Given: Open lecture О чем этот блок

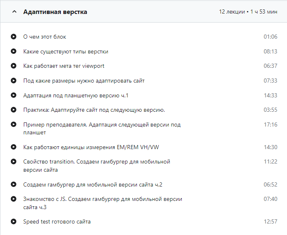Looking at the screenshot, I should point(45,37).
